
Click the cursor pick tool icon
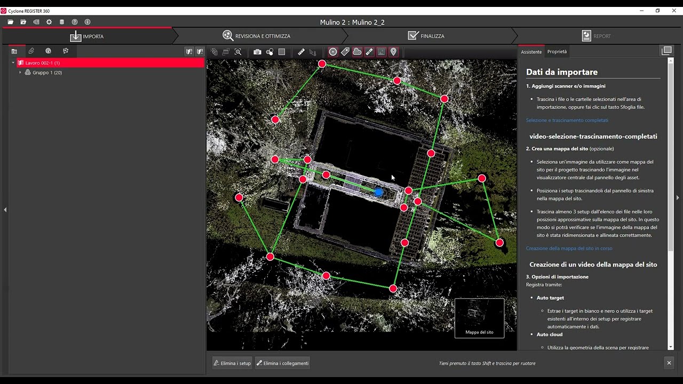pos(313,52)
